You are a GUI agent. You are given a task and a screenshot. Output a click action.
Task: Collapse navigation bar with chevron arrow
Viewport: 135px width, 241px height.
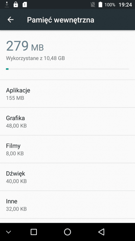click(x=8, y=232)
